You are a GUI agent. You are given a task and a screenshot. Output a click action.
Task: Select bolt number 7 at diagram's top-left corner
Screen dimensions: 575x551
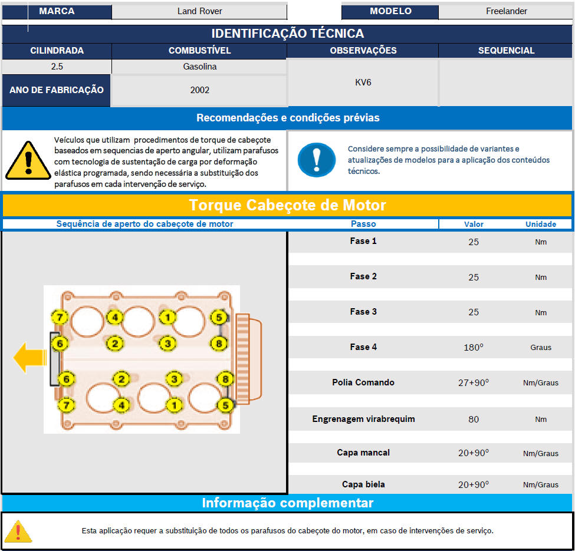pos(59,317)
